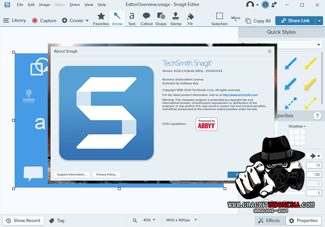Pick the Shape tool
325x227 pixels.
click(161, 18)
